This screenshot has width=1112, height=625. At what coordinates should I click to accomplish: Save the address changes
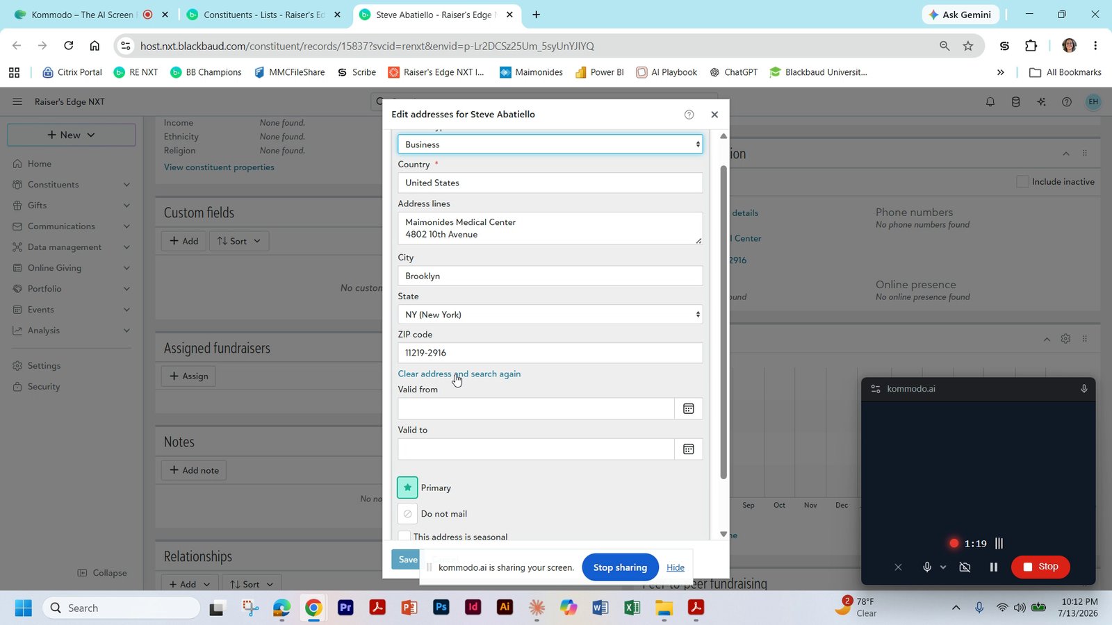click(406, 560)
